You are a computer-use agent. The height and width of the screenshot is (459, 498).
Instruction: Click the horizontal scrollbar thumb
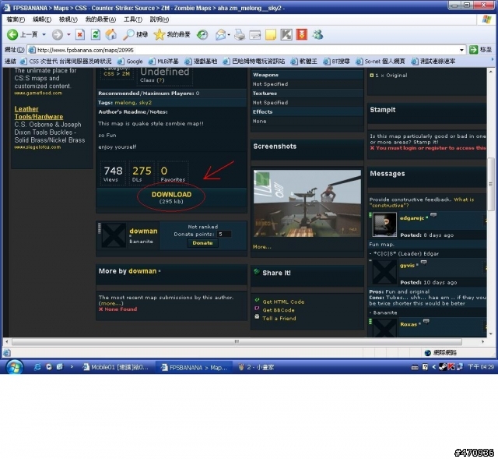[x=237, y=341]
